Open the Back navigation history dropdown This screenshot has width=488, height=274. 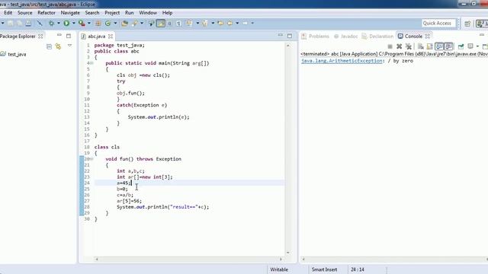[237, 23]
